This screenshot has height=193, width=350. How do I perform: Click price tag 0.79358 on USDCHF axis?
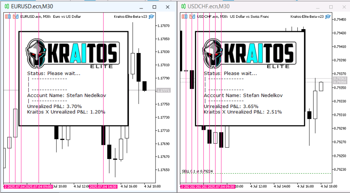click(x=340, y=82)
